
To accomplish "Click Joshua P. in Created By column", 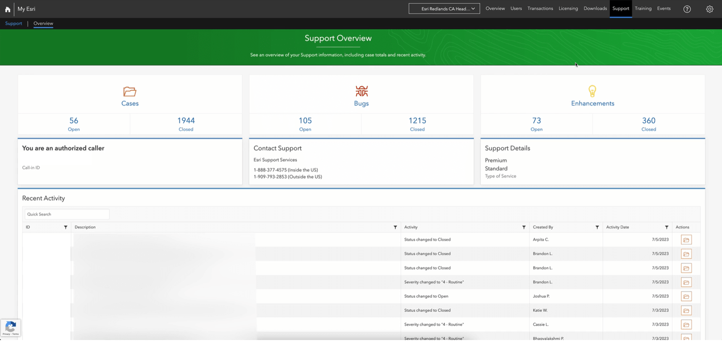I will [x=541, y=296].
